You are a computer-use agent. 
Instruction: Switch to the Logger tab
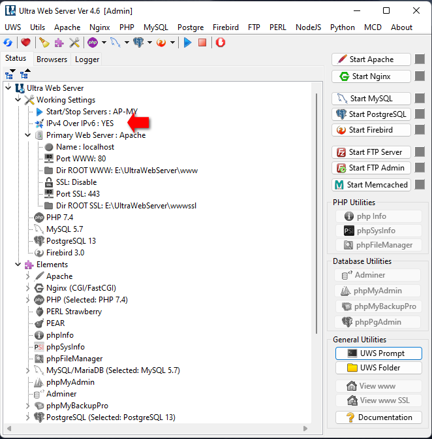pos(87,59)
